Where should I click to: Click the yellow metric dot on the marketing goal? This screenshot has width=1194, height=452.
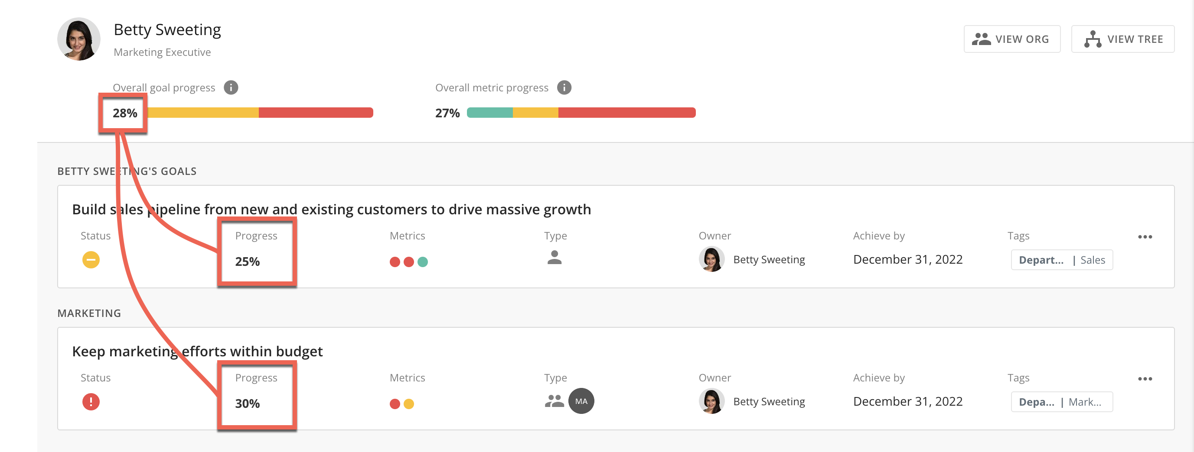click(x=408, y=404)
